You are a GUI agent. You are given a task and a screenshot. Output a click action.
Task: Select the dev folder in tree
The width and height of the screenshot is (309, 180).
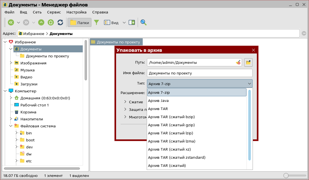tap(29, 147)
